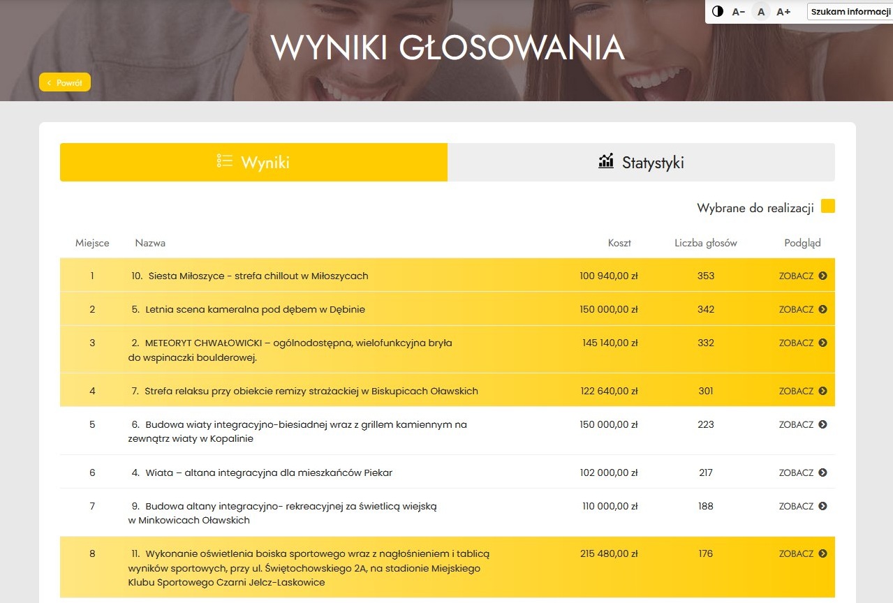
Task: Select project name Letnia scena kameralna pod dębem
Action: pos(248,309)
